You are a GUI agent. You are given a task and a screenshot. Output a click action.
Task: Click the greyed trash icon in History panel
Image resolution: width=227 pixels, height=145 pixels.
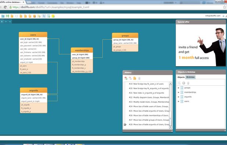(x=139, y=78)
